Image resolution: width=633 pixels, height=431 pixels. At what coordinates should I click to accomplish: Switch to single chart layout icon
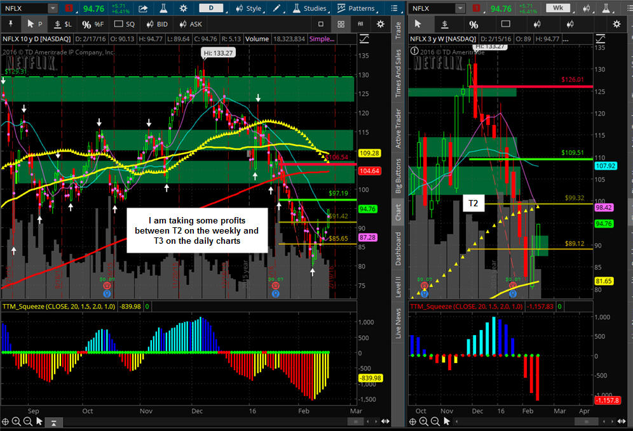pyautogui.click(x=321, y=24)
